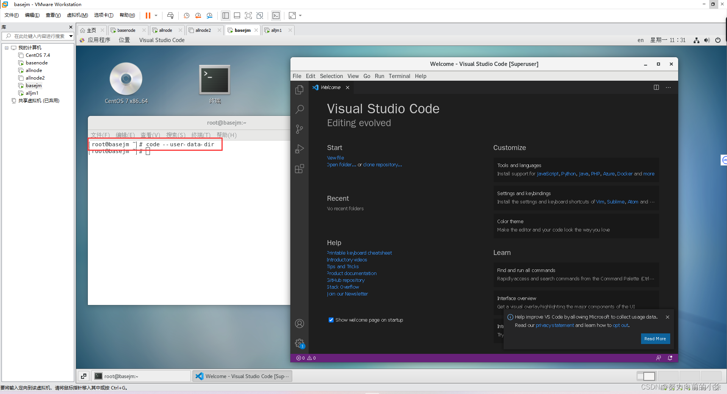Open the library search dropdown
Image resolution: width=727 pixels, height=394 pixels.
[71, 36]
